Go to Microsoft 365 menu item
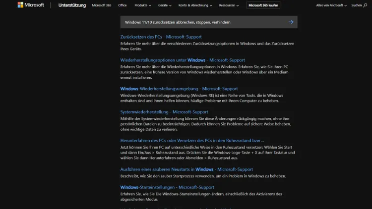The width and height of the screenshot is (372, 209). click(x=102, y=5)
